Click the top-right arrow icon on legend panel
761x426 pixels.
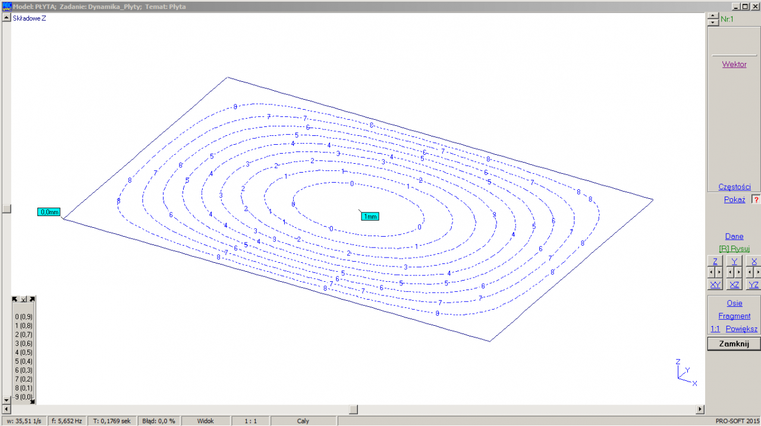(32, 299)
